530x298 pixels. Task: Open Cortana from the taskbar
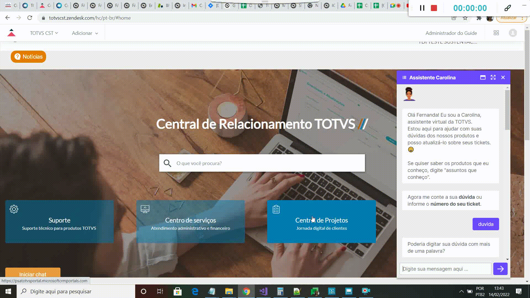[x=143, y=291]
